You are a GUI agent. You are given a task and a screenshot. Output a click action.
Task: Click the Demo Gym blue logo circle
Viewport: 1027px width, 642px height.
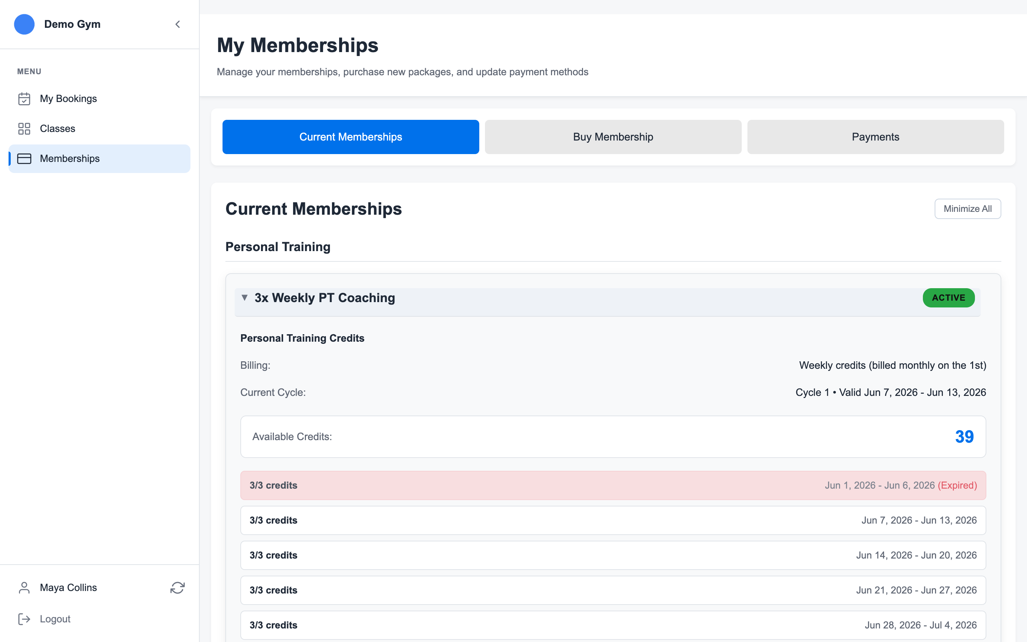24,24
